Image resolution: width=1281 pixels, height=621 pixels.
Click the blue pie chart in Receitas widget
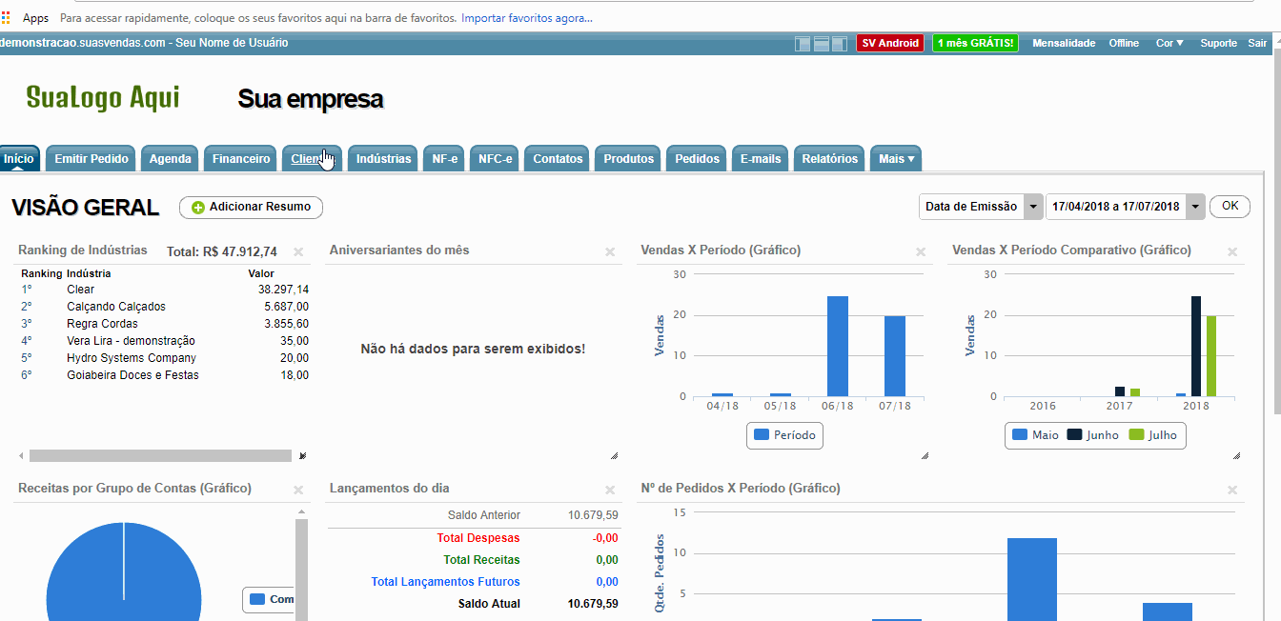pyautogui.click(x=124, y=571)
